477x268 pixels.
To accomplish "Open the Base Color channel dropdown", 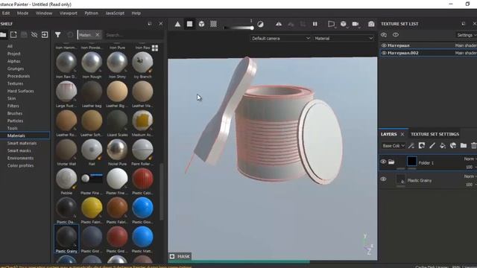I will tap(394, 146).
